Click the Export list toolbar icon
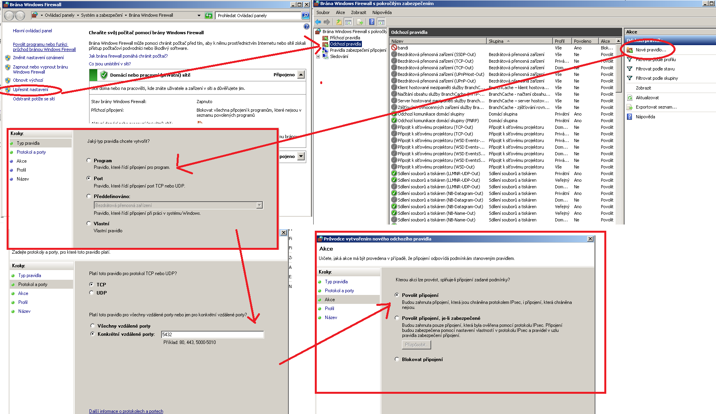The height and width of the screenshot is (414, 716). [x=360, y=22]
